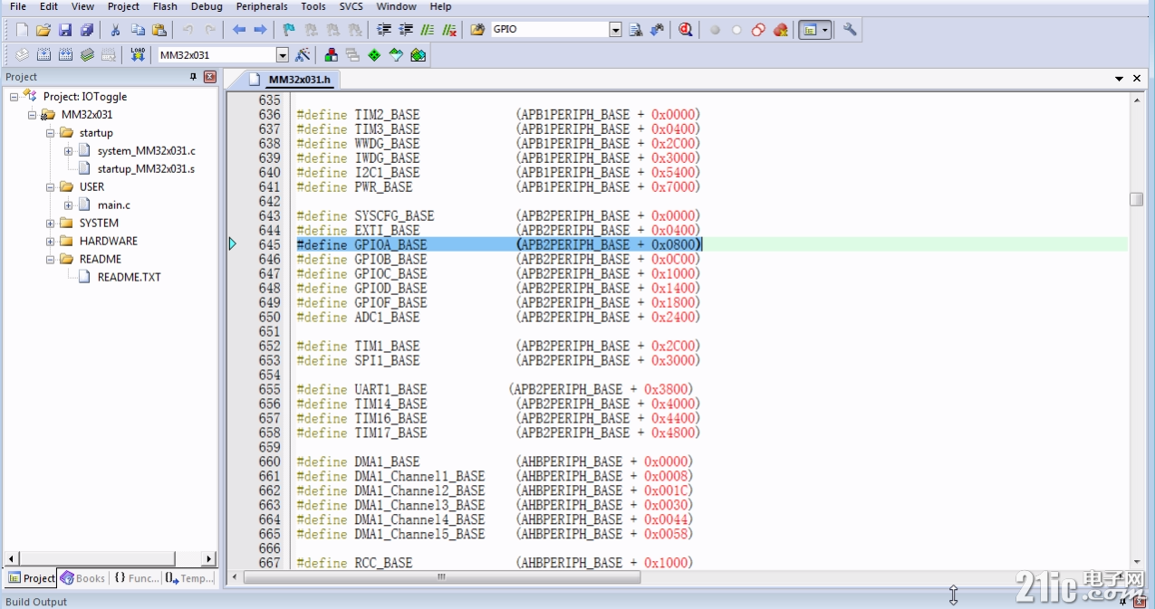Launch the Pack Installer
Viewport: 1155px width, 609px height.
(x=418, y=55)
